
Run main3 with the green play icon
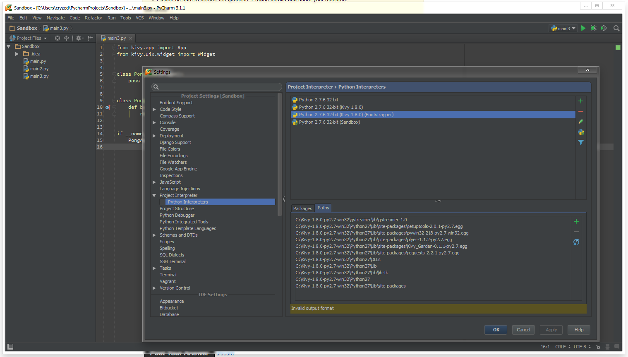coord(583,28)
